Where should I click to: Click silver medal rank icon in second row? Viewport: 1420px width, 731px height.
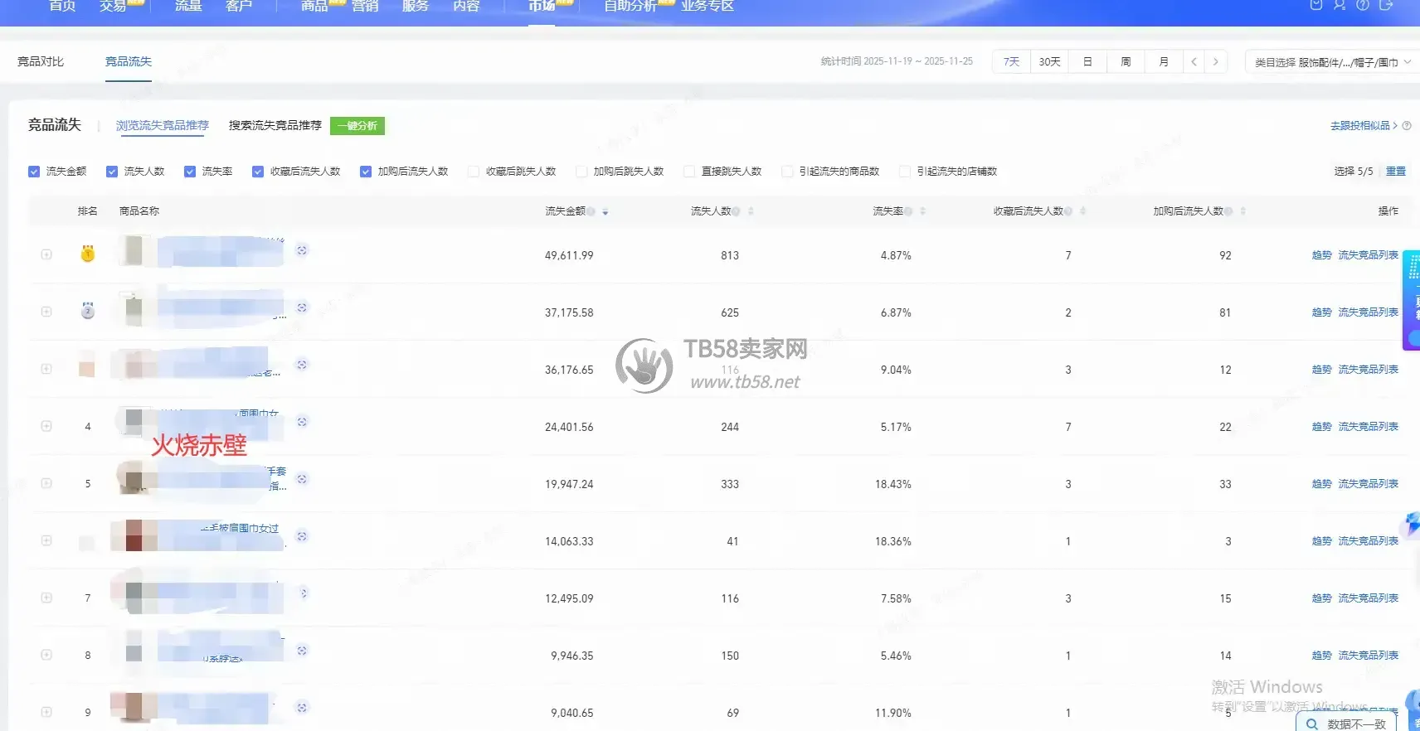coord(88,312)
